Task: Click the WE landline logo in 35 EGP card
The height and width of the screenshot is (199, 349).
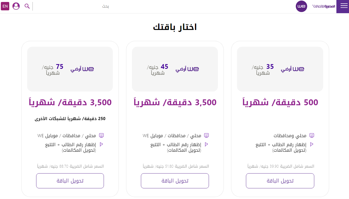Action: [x=292, y=69]
